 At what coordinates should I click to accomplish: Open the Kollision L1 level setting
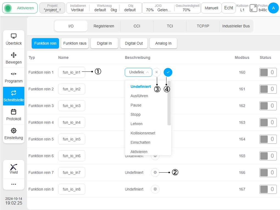click(242, 8)
